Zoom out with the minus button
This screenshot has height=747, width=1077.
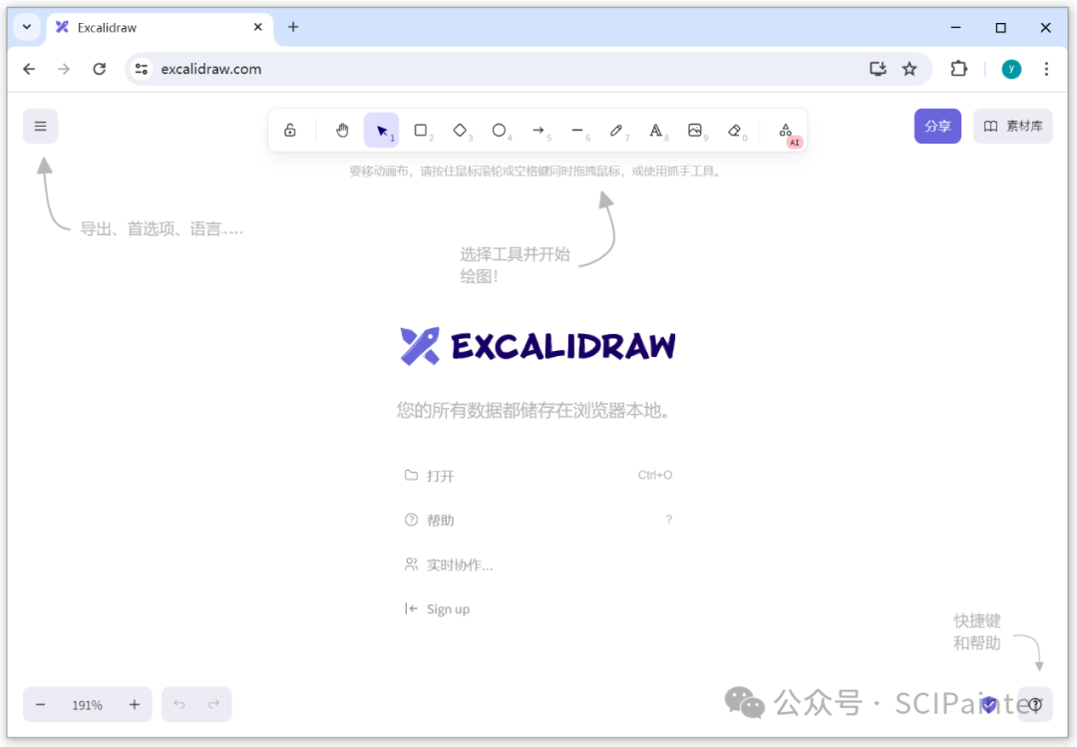41,704
